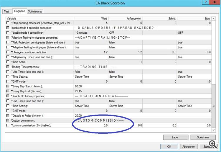Click the 'Every Day End (hh:mm)' label
This screenshot has width=221, height=152.
[x=26, y=91]
